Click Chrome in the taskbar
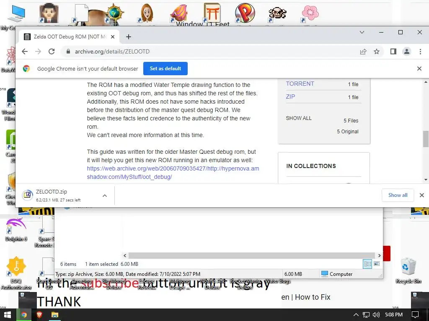429x321 pixels. click(x=24, y=315)
